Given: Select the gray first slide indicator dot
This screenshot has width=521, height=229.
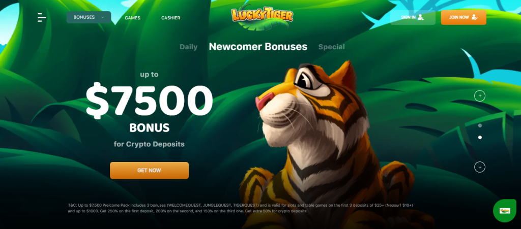Looking at the screenshot, I should point(480,125).
